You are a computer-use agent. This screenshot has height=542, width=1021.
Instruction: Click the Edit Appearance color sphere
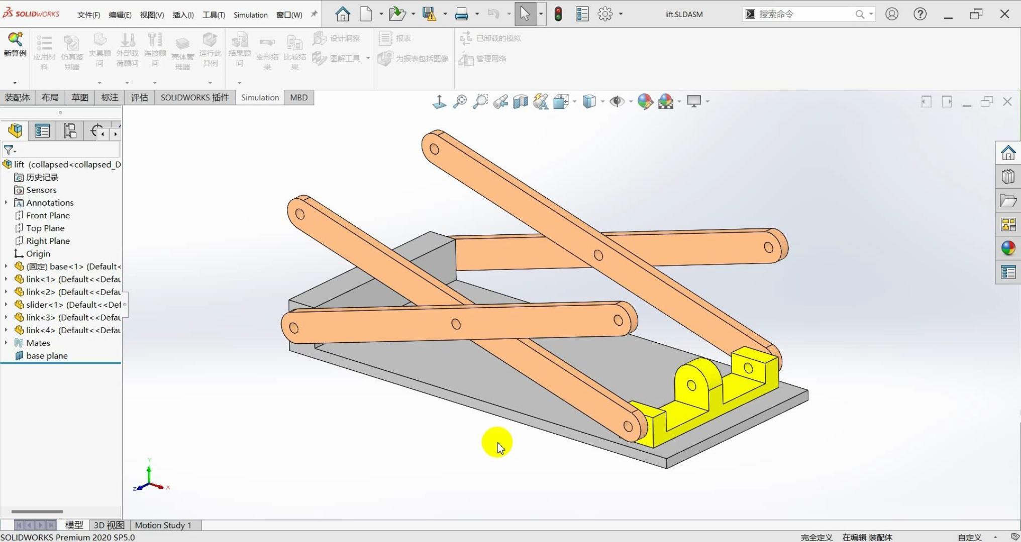point(645,101)
